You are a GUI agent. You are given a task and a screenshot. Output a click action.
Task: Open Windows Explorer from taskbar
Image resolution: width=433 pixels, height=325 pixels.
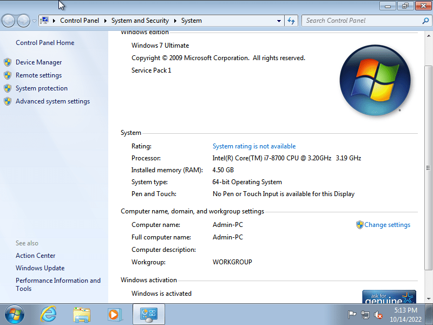coord(82,315)
